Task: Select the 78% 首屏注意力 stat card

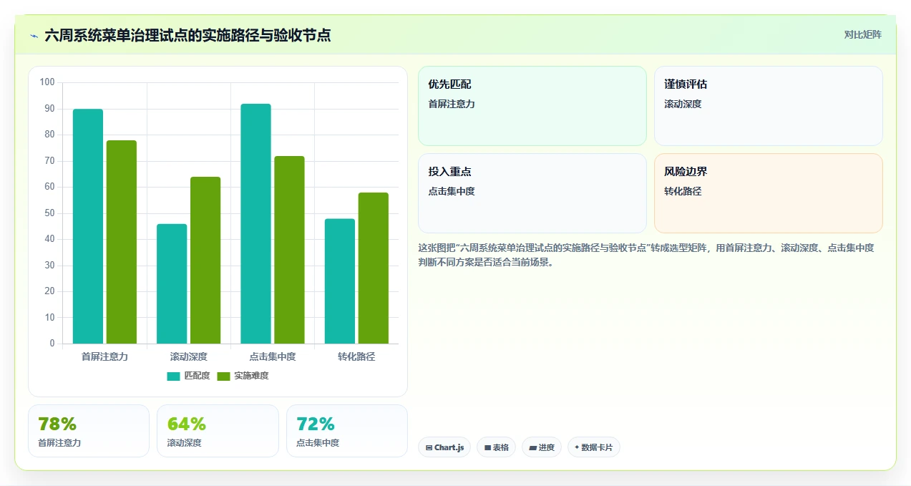Action: click(89, 431)
